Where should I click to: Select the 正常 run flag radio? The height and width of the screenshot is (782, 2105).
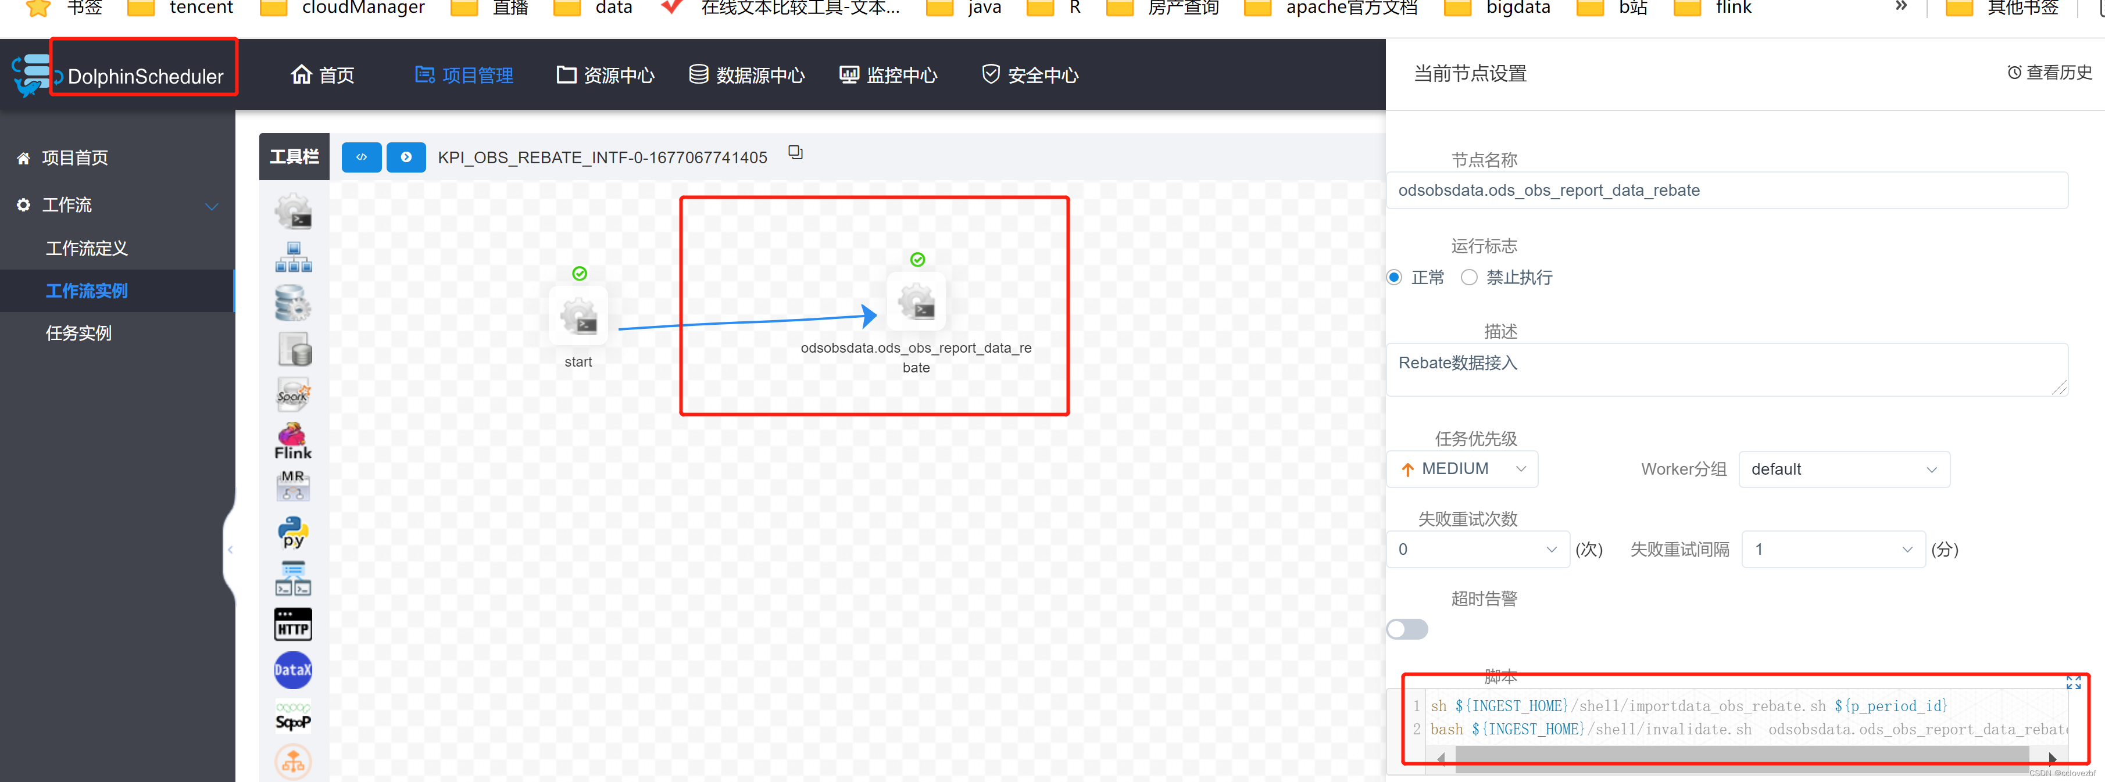click(1395, 278)
